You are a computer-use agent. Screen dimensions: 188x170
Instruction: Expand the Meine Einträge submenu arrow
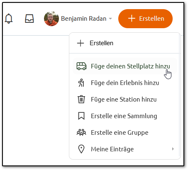pos(173,149)
